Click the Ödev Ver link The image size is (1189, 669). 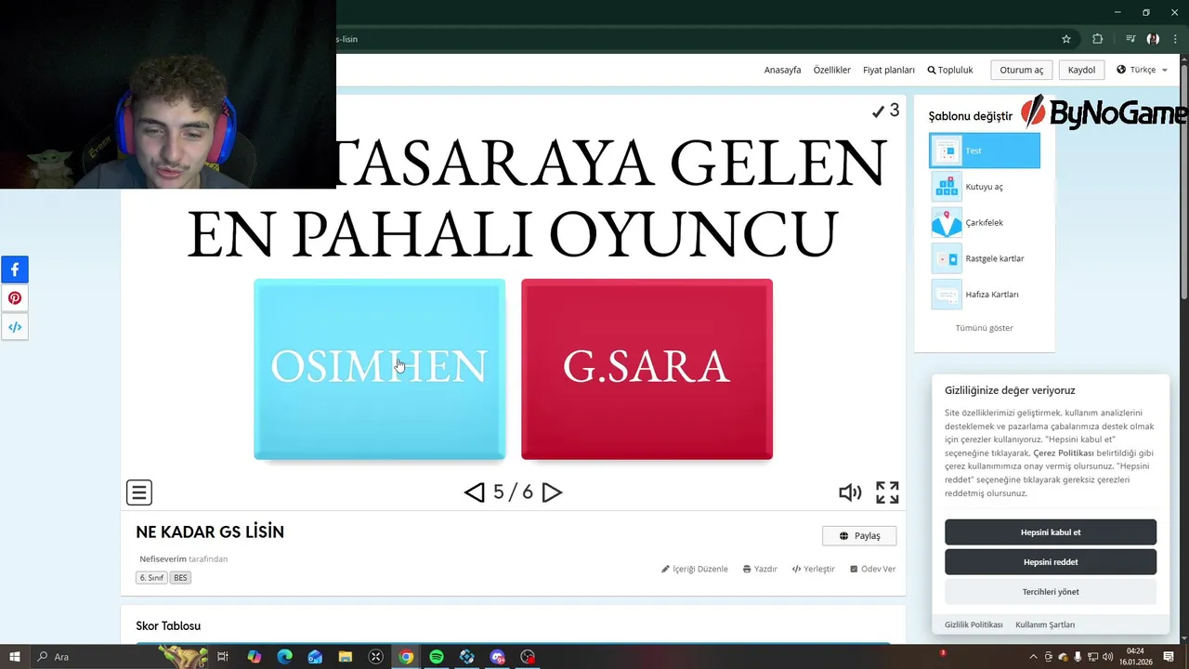(872, 569)
